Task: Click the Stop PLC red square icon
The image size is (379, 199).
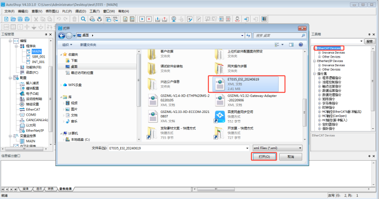Action: tap(149, 19)
